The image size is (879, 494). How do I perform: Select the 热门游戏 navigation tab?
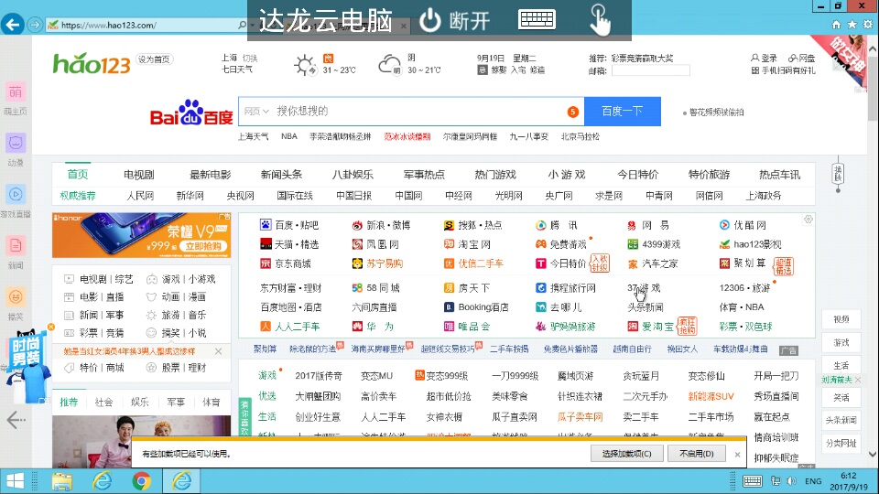click(495, 175)
